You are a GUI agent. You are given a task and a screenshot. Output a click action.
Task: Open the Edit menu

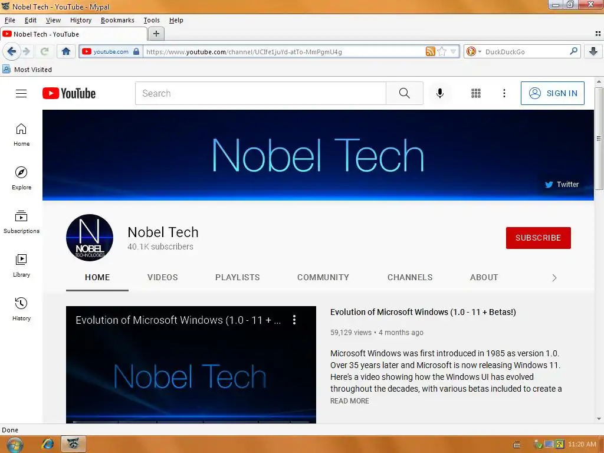pos(31,20)
